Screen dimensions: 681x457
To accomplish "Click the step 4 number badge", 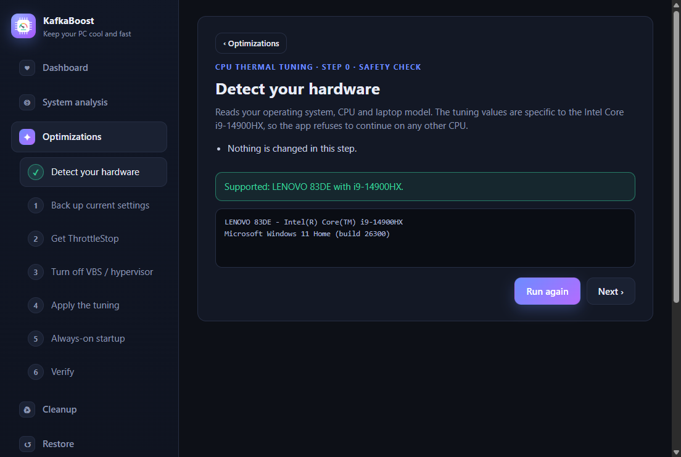I will coord(36,305).
